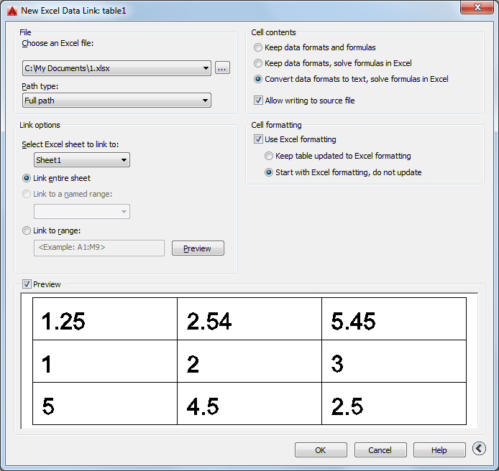Viewport: 499px width, 471px height.
Task: Click the Help button
Action: 439,450
